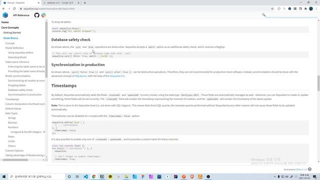The width and height of the screenshot is (320, 180).
Task: Click the Chrome icon on the taskbar
Action: pos(94,176)
